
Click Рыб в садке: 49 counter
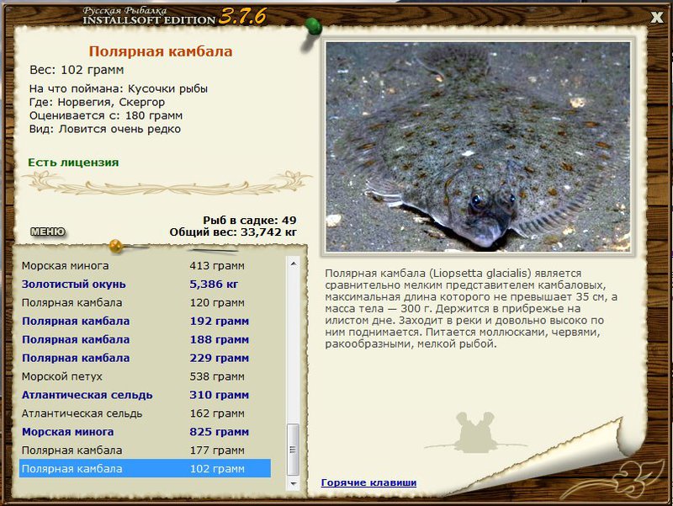[x=250, y=221]
